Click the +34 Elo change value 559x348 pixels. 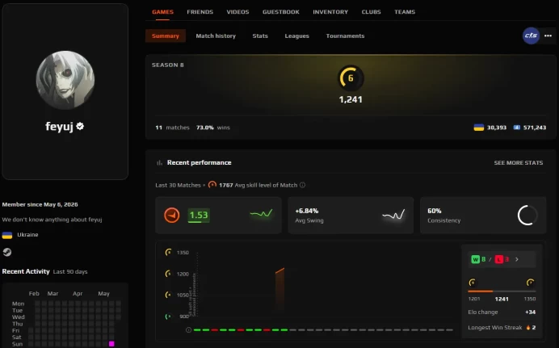click(x=530, y=312)
